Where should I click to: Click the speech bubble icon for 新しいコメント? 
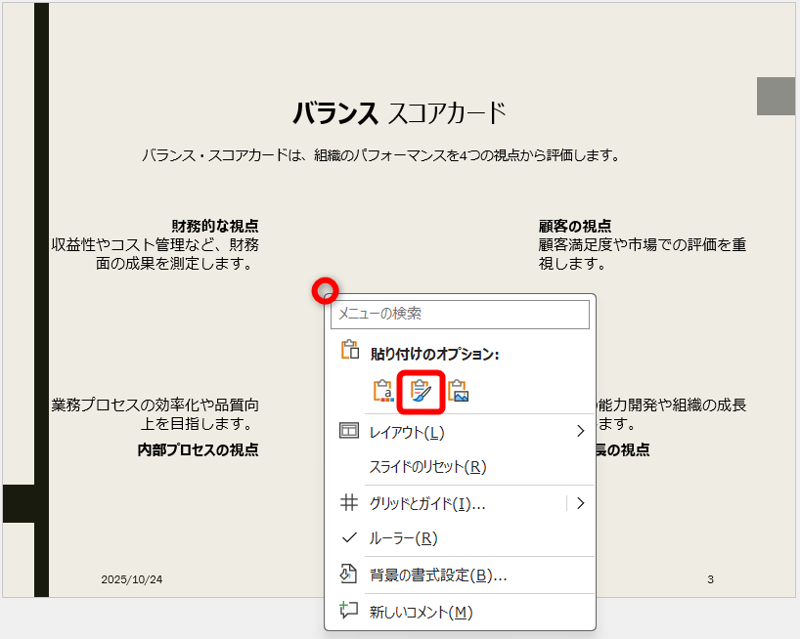pyautogui.click(x=348, y=611)
